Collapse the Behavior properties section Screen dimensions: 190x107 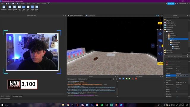coord(165,94)
